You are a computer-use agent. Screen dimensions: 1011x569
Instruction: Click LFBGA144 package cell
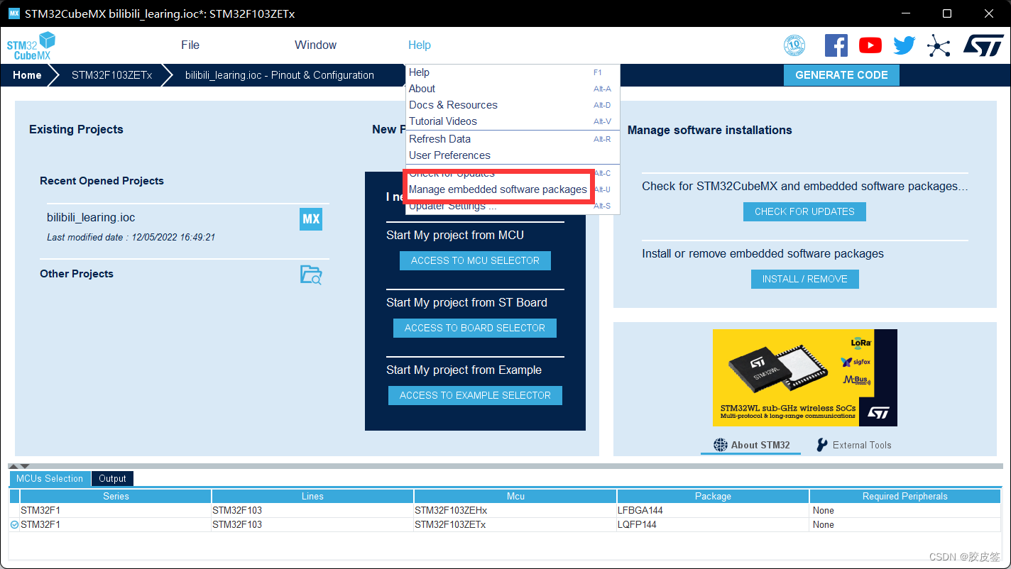point(713,511)
